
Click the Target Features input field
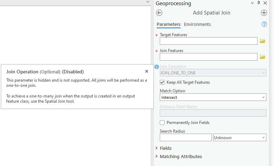(x=208, y=41)
